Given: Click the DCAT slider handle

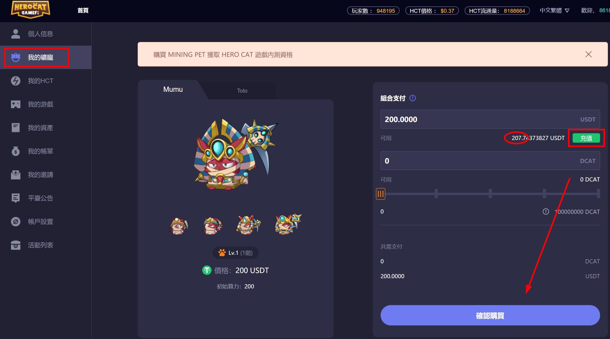Looking at the screenshot, I should [381, 194].
